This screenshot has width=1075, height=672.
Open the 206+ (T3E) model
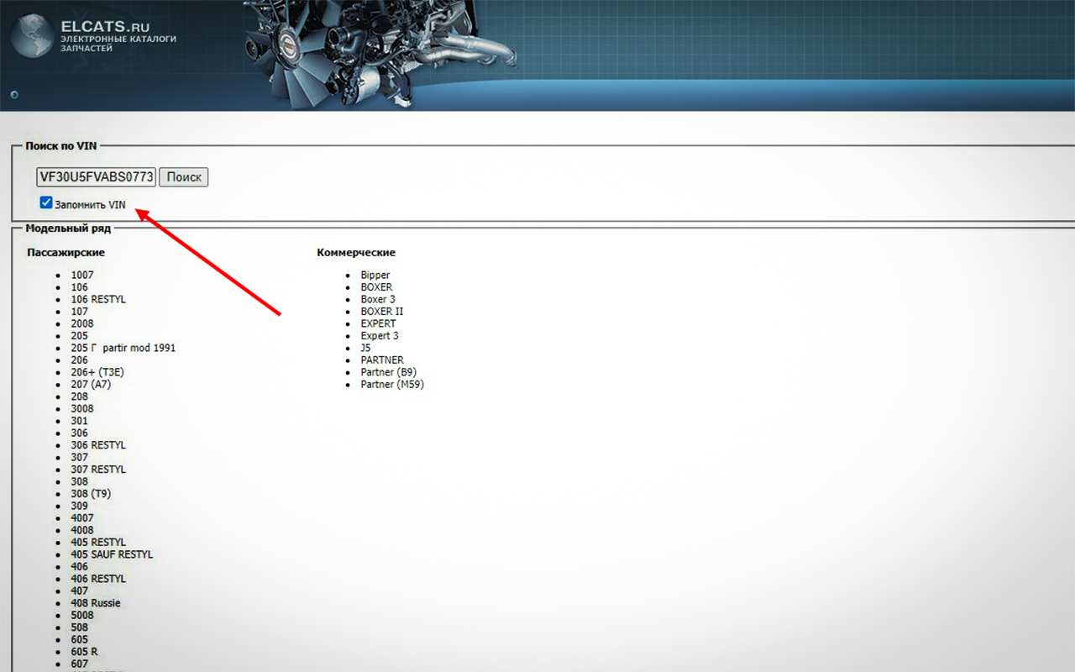point(97,372)
